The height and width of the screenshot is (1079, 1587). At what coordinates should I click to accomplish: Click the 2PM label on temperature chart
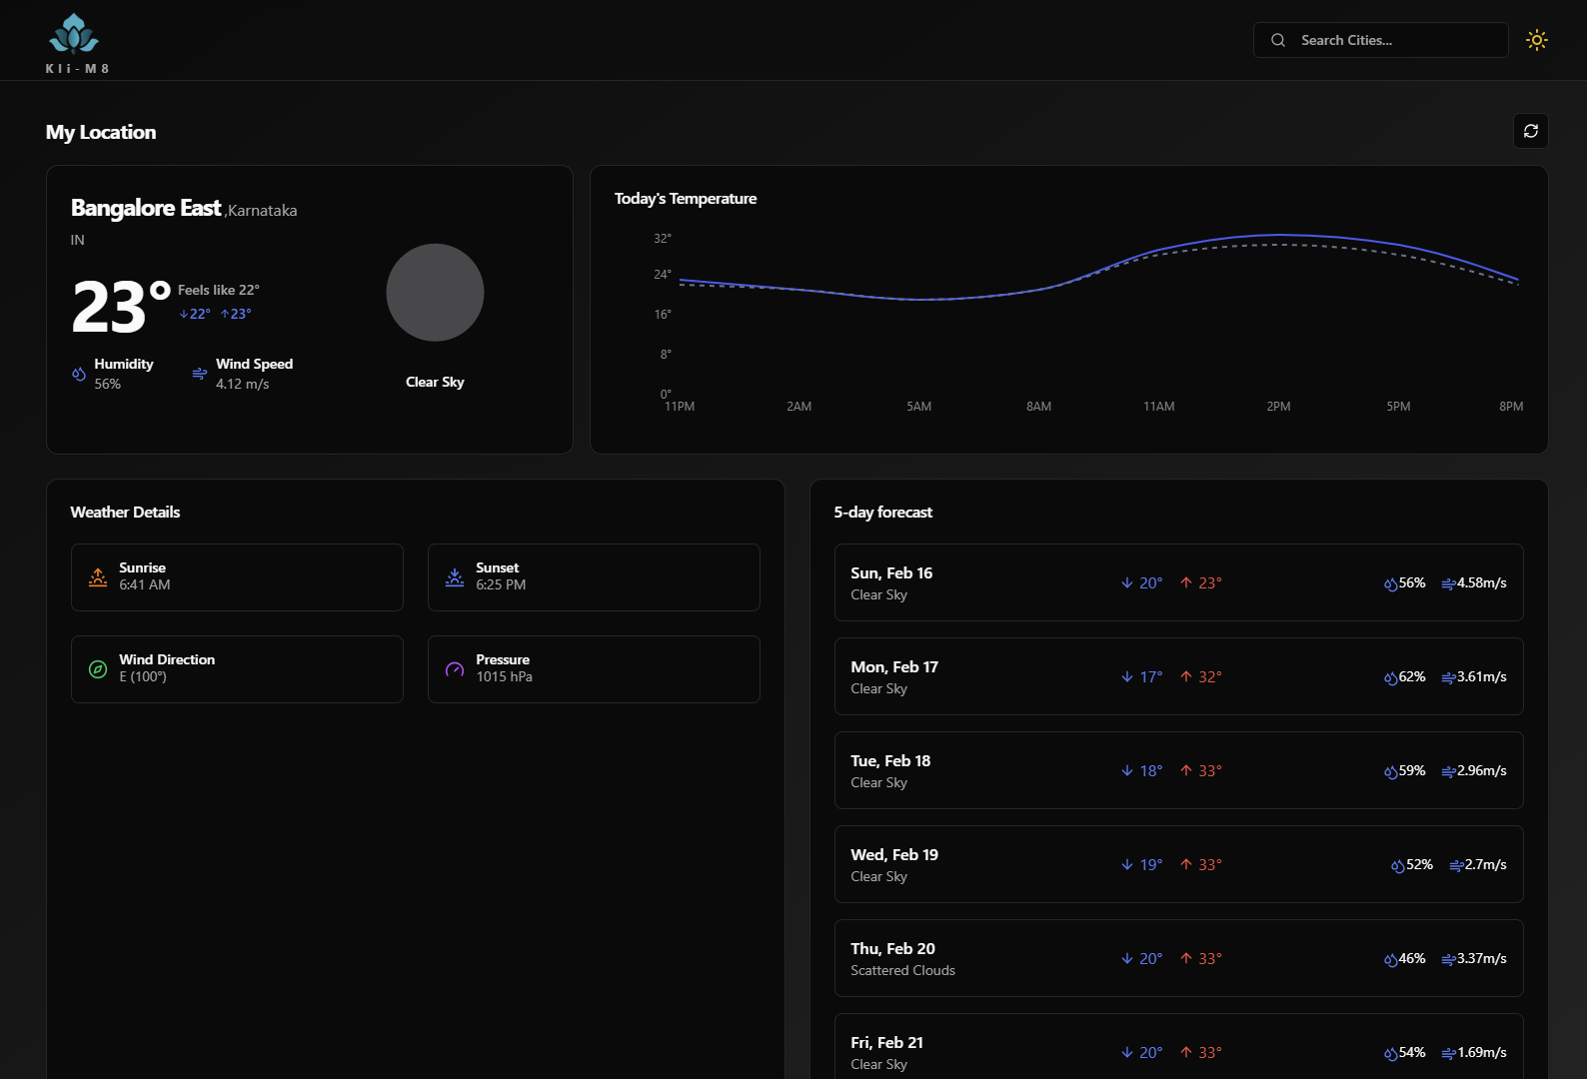[x=1278, y=407]
